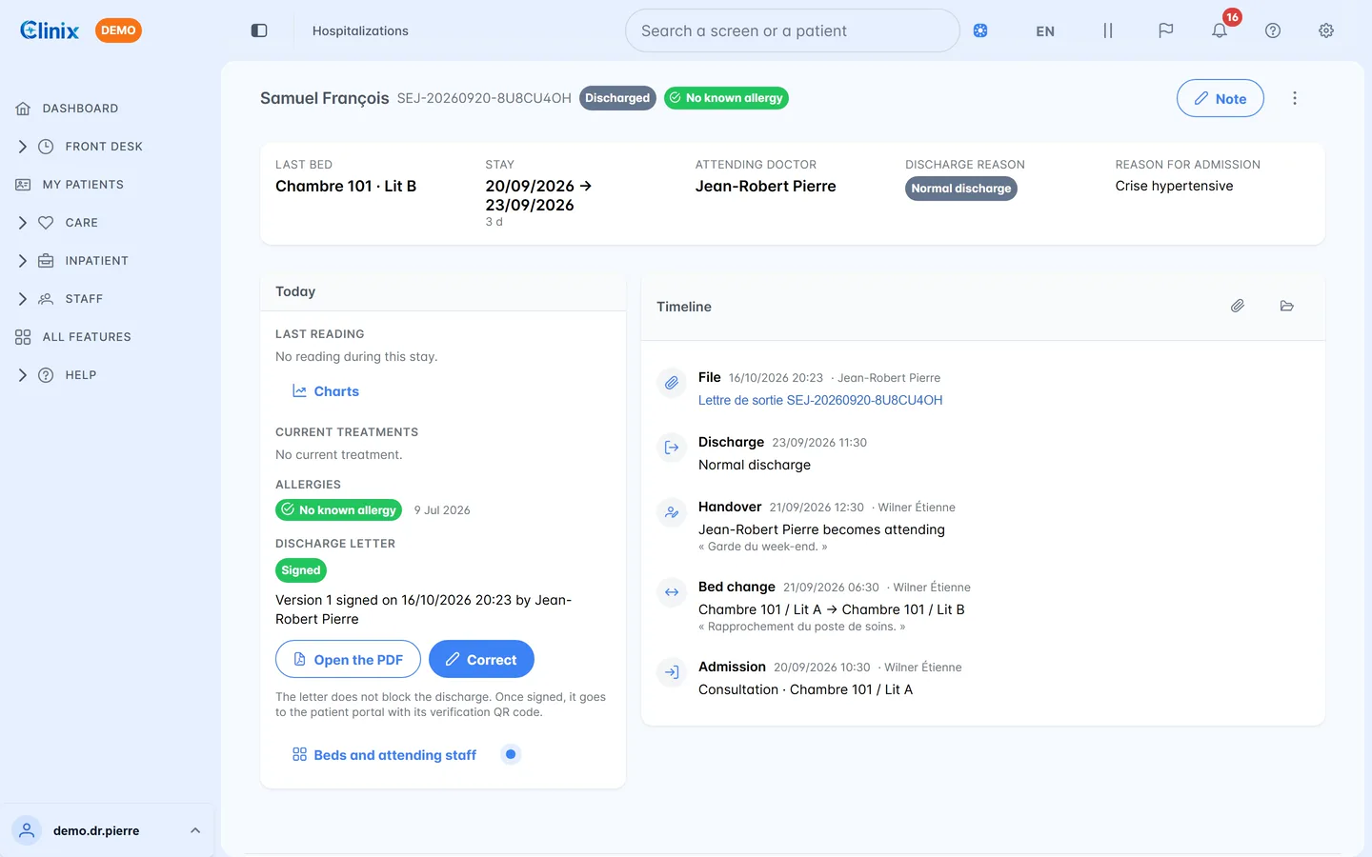Image resolution: width=1372 pixels, height=857 pixels.
Task: Click the blue assistant icon beside search
Action: click(x=980, y=30)
